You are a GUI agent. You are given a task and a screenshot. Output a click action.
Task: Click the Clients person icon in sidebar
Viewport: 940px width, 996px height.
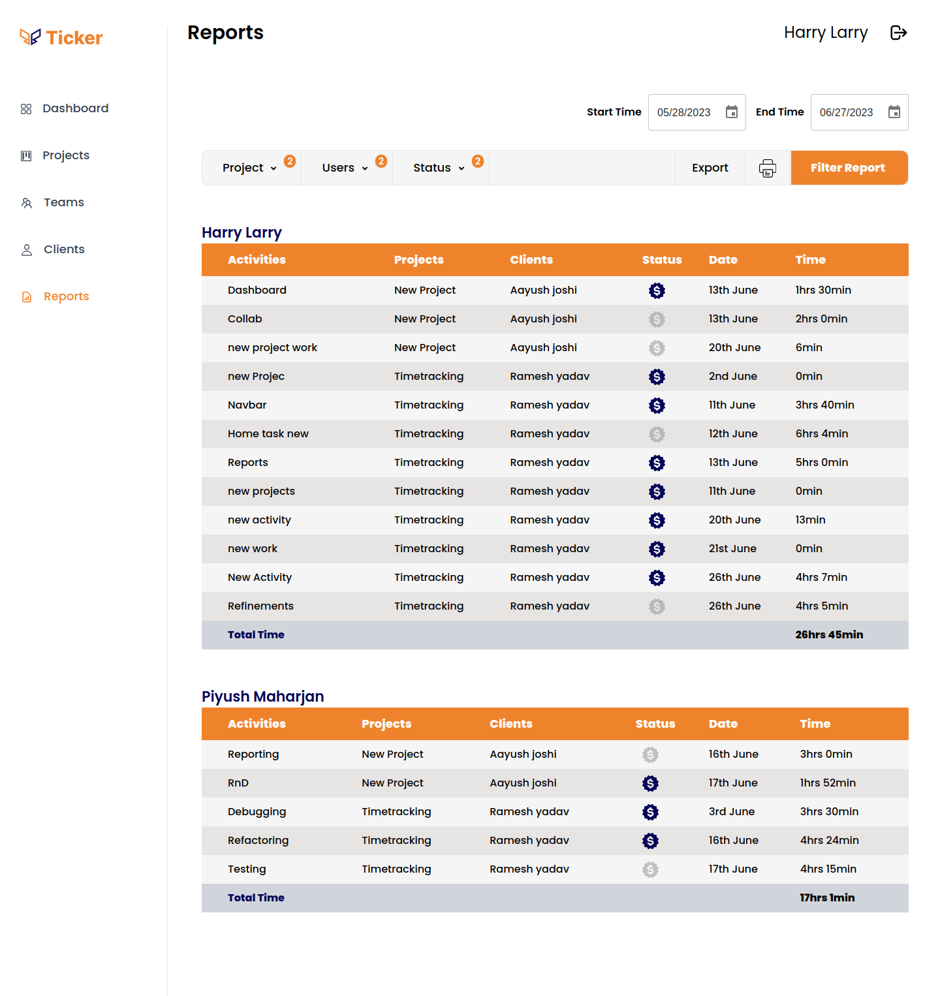pyautogui.click(x=27, y=250)
